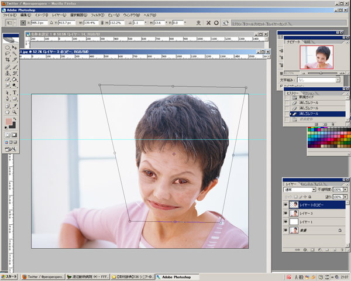The image size is (351, 281).
Task: Switch to the アクション tab
Action: point(308,94)
